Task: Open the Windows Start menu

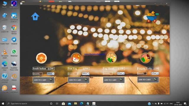Action: 3,103
